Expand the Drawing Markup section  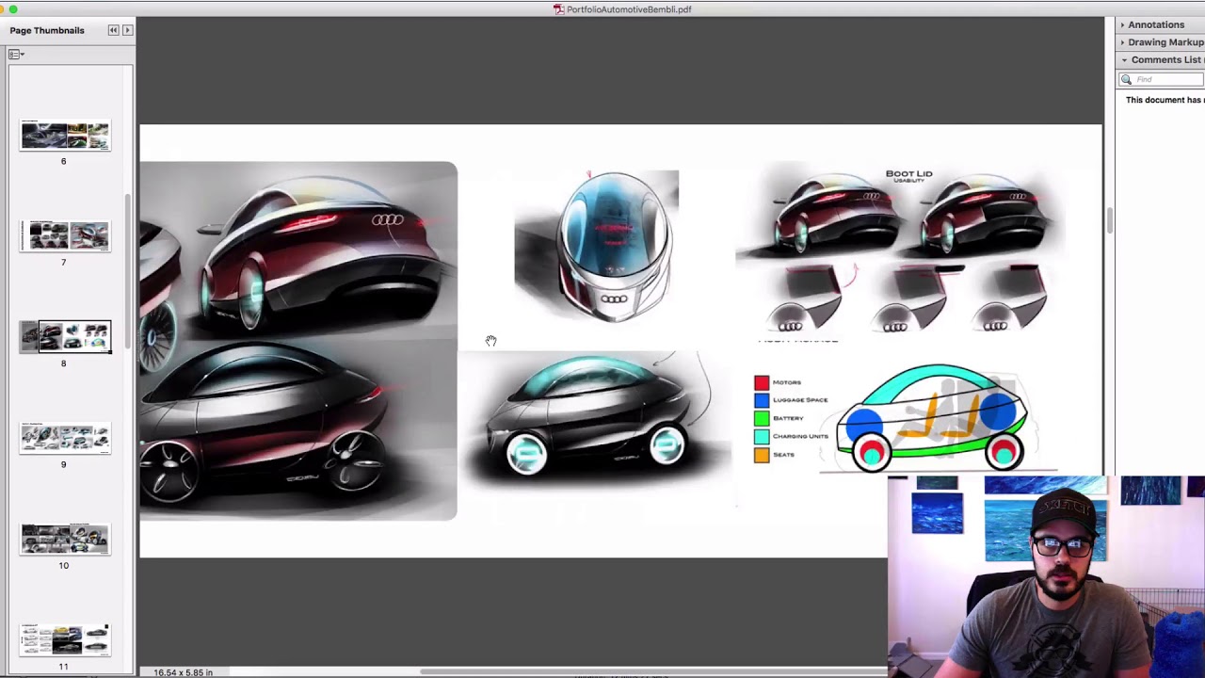[x=1122, y=42]
